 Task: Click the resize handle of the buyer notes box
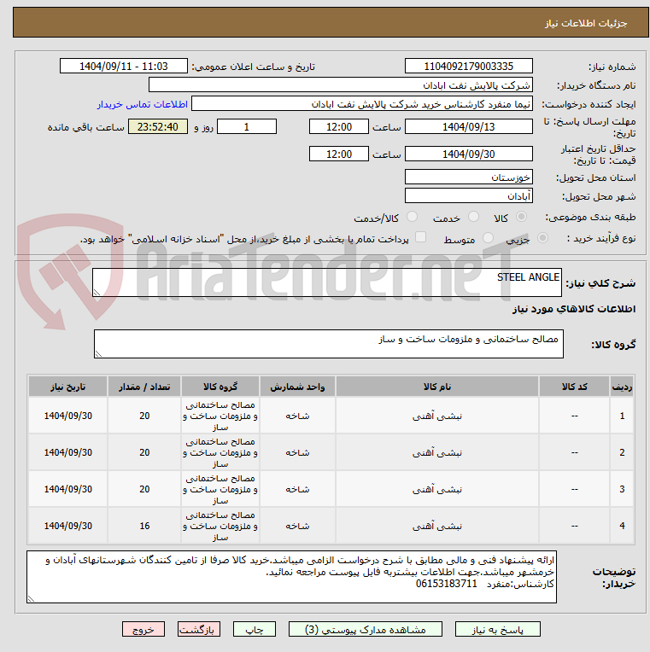pos(31,599)
